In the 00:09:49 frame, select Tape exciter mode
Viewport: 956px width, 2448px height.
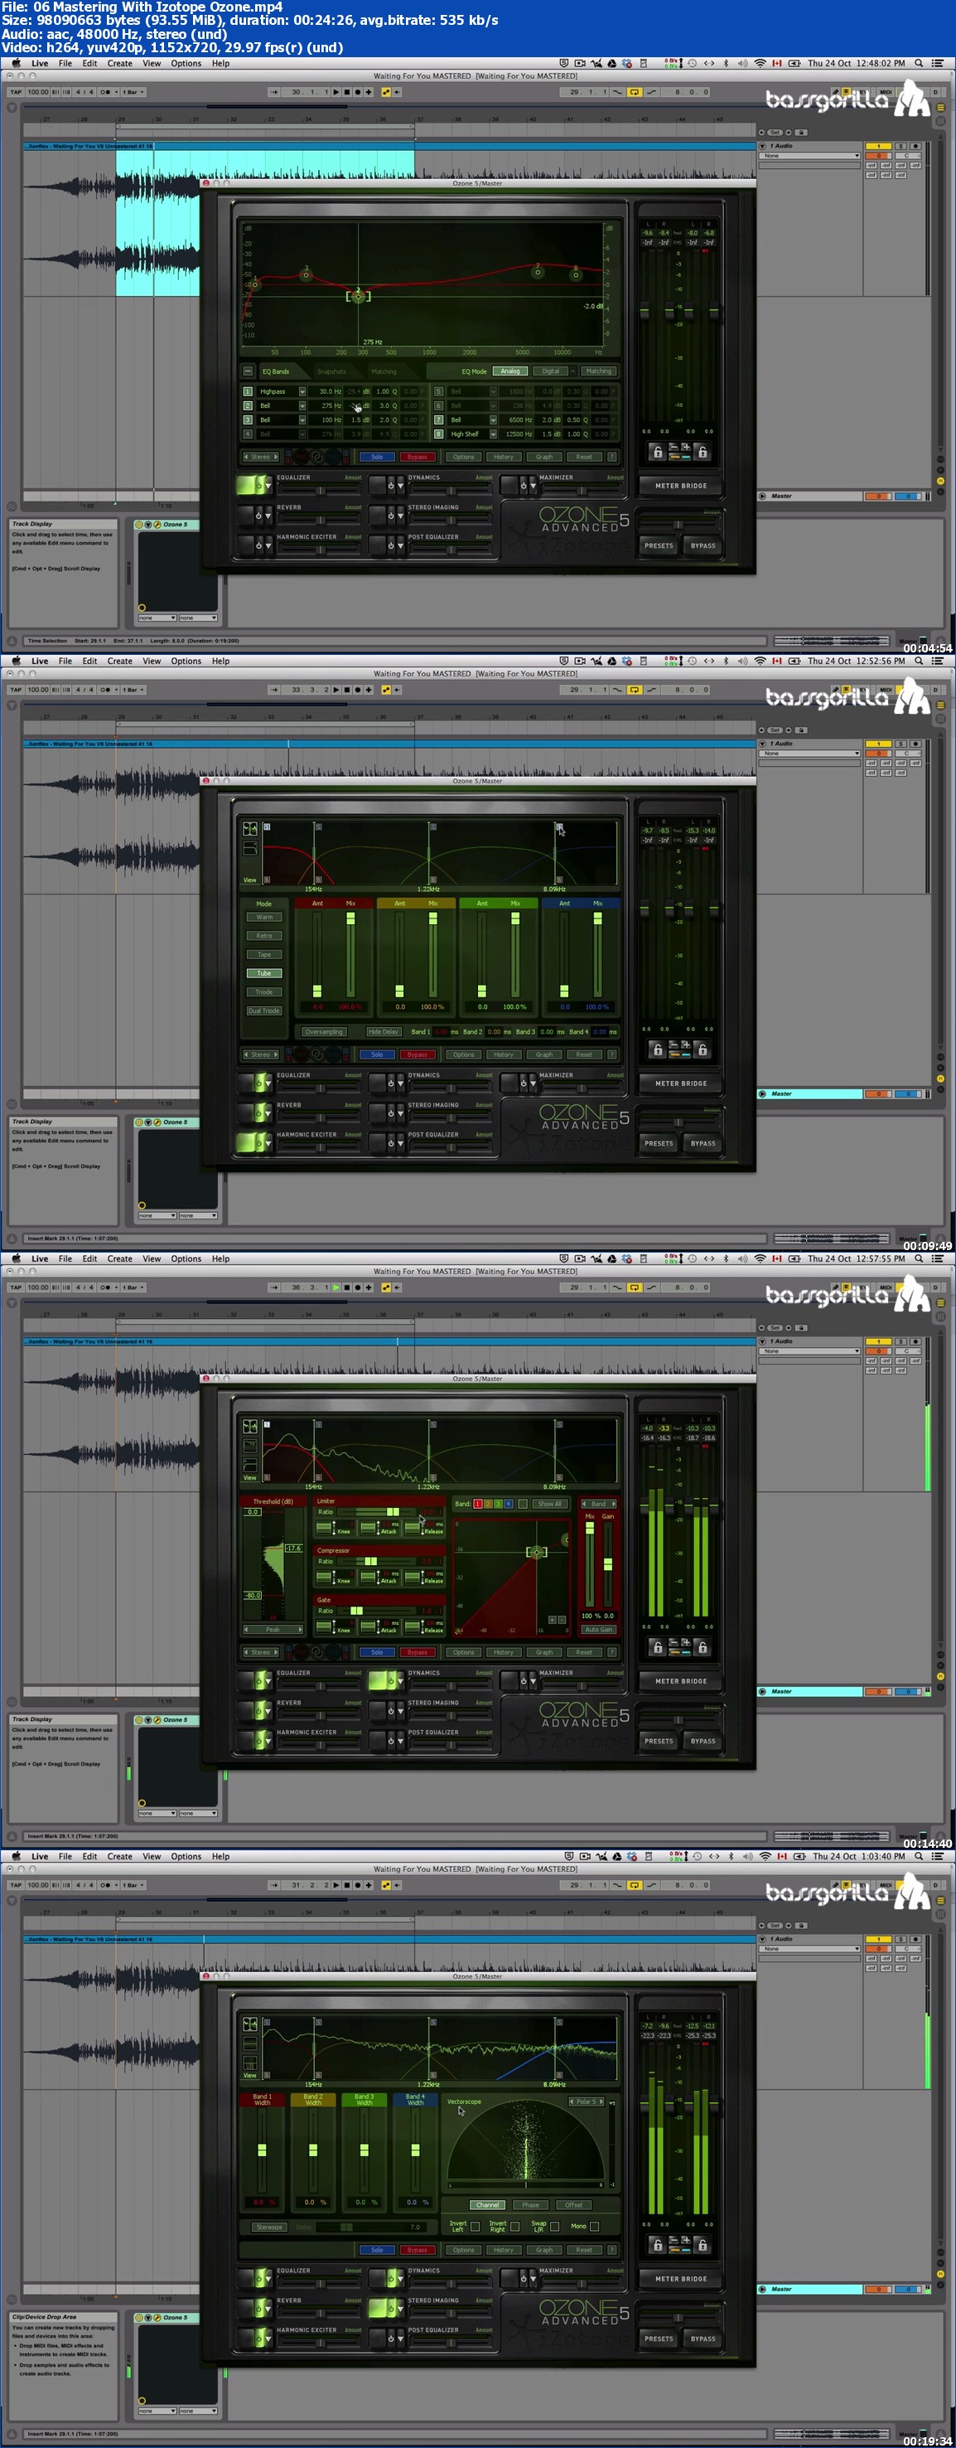(264, 954)
